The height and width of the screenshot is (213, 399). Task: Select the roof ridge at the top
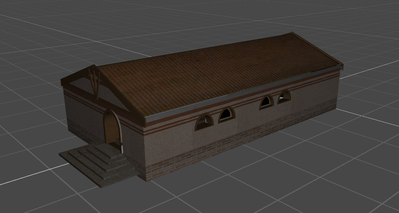(x=195, y=50)
